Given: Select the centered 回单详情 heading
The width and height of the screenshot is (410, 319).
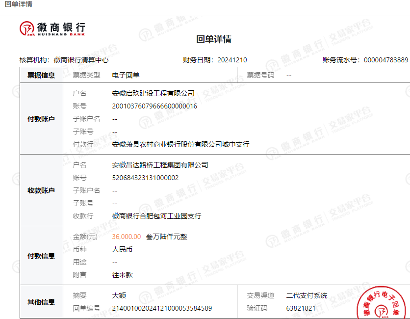Looking at the screenshot, I should tap(214, 39).
